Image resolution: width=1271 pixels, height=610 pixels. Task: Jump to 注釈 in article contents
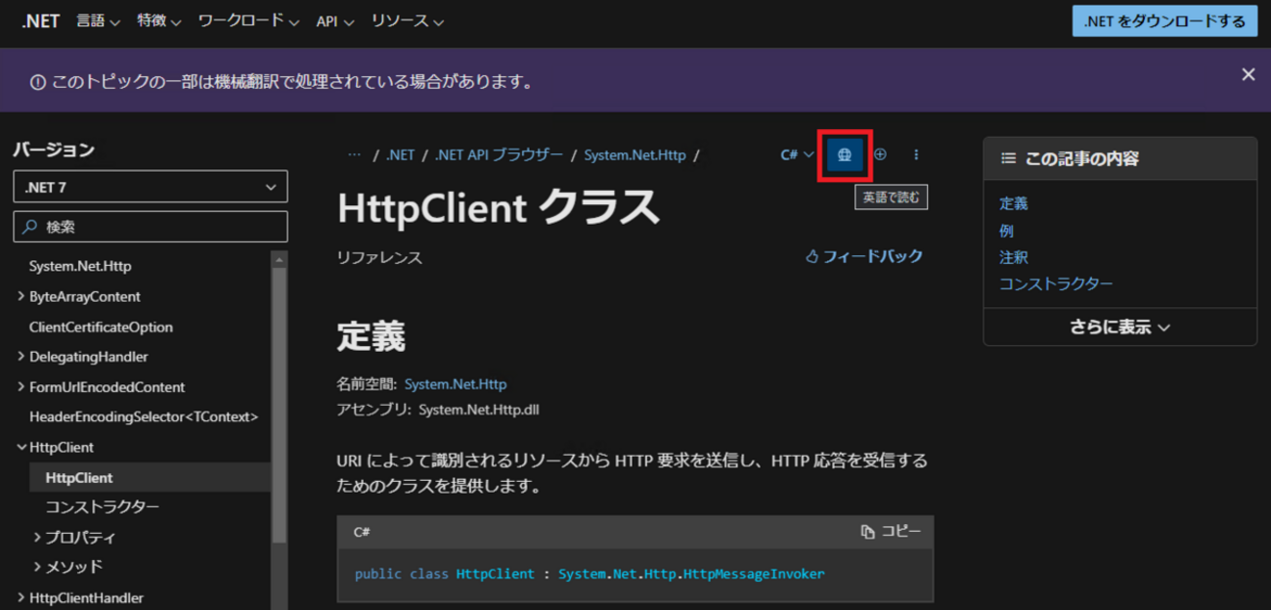point(1013,257)
